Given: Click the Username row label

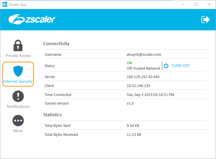Looking at the screenshot, I should tap(53, 55).
